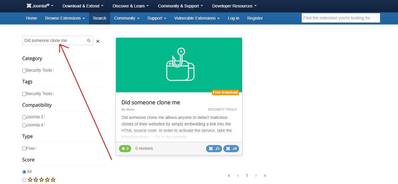The height and width of the screenshot is (184, 398).
Task: Click the J4 compatibility badge
Action: pos(231,149)
